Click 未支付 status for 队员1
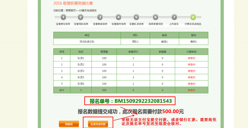 pos(191,58)
